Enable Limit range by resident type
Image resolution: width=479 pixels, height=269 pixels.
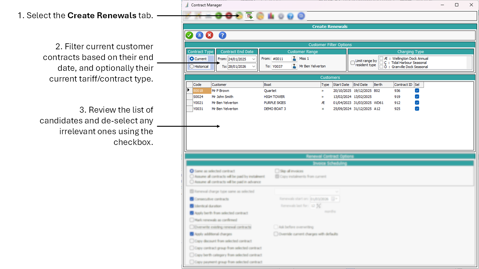(353, 63)
